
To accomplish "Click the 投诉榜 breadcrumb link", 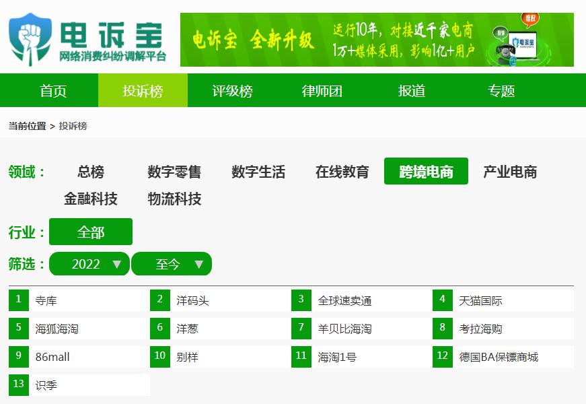I will pyautogui.click(x=73, y=126).
